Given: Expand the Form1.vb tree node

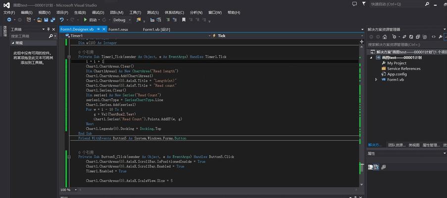Looking at the screenshot, I should (x=377, y=80).
